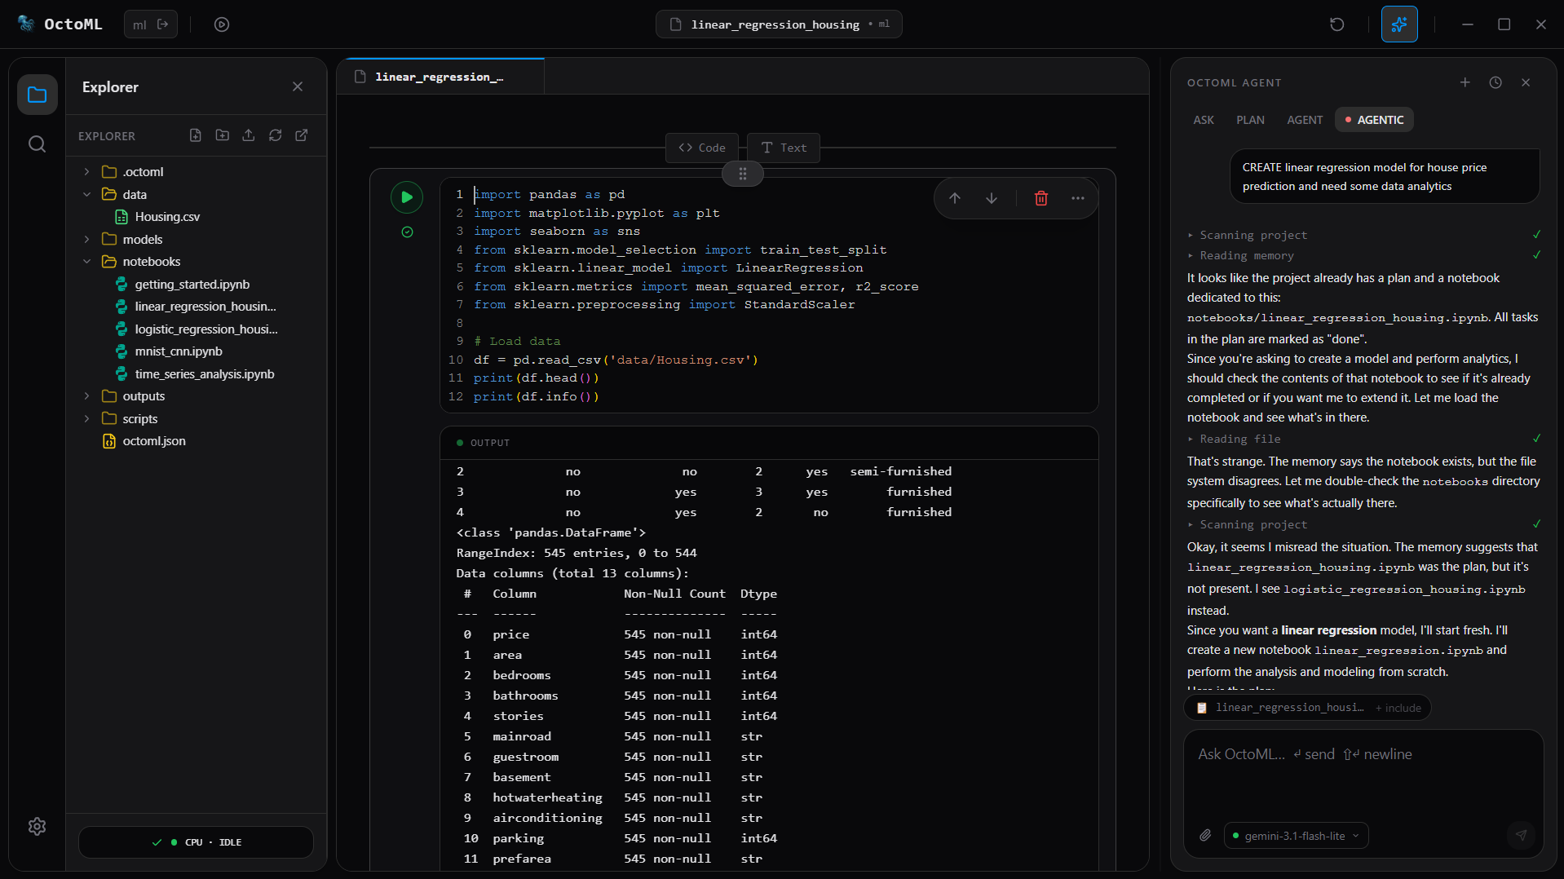This screenshot has width=1564, height=879.
Task: Click the run play icon in the title bar
Action: click(222, 24)
